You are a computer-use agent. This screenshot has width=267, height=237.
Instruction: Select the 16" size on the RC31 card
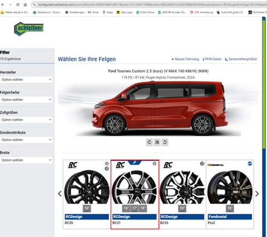[x=126, y=208]
